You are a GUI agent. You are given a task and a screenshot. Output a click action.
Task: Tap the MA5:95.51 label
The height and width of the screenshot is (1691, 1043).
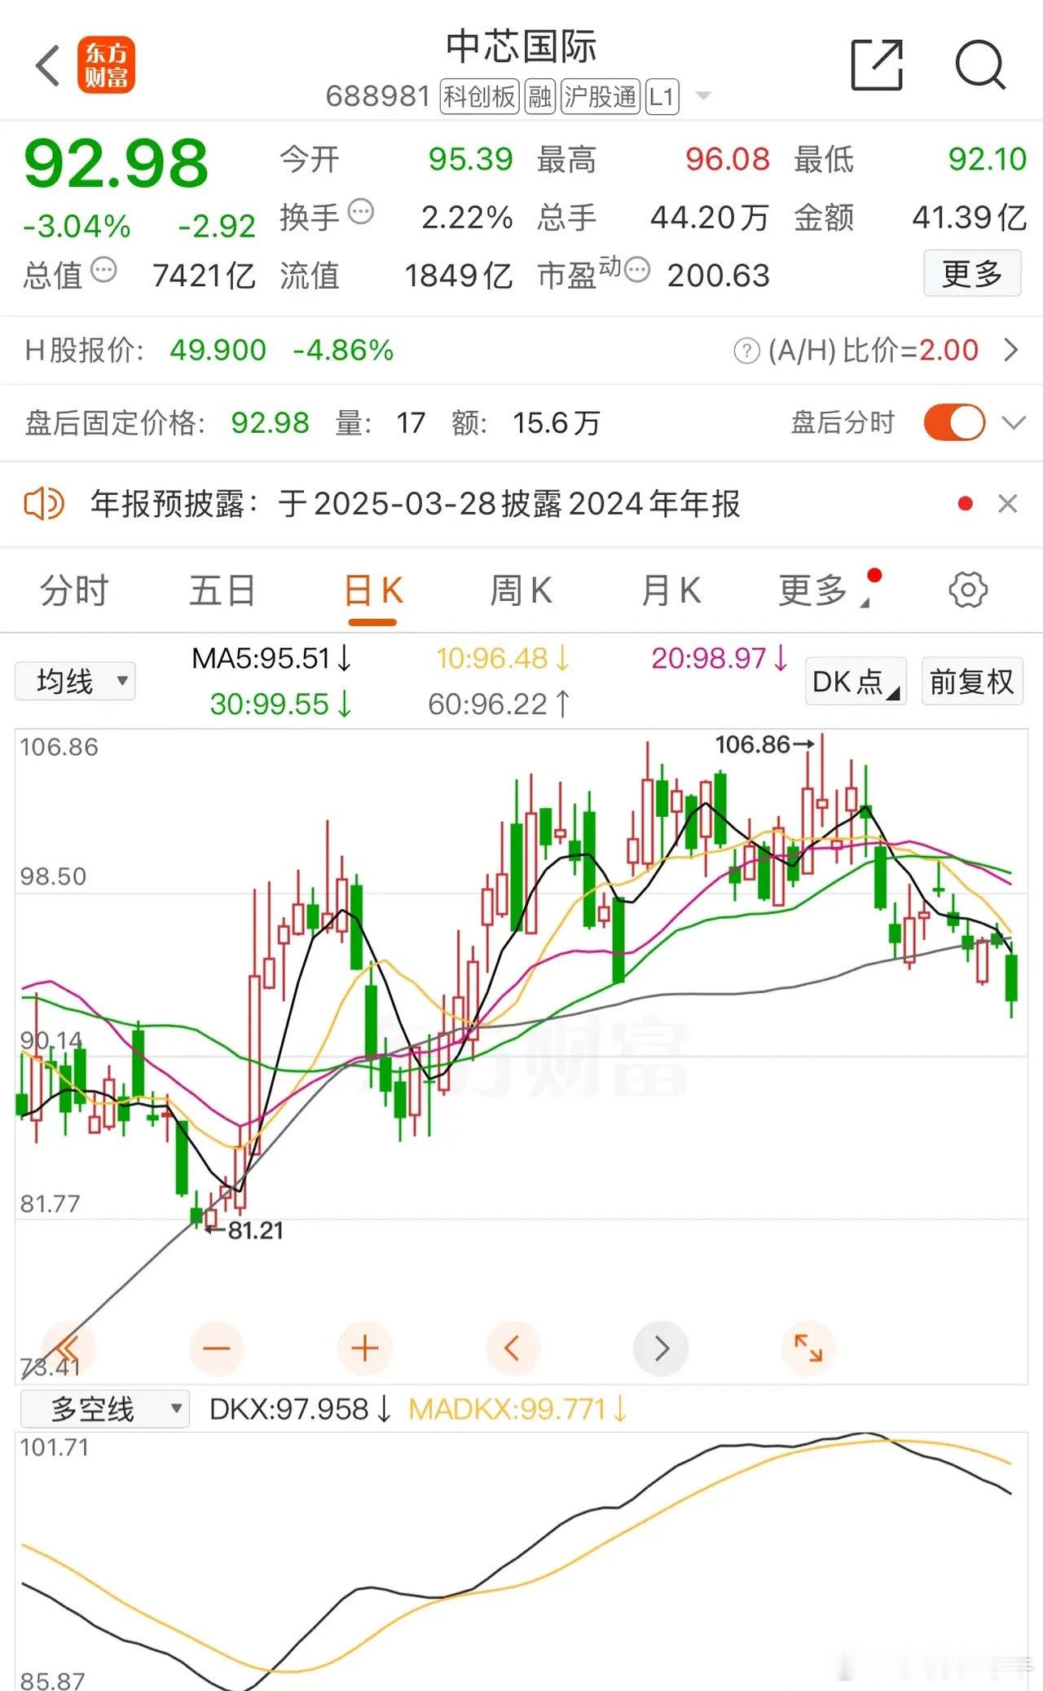tap(271, 658)
